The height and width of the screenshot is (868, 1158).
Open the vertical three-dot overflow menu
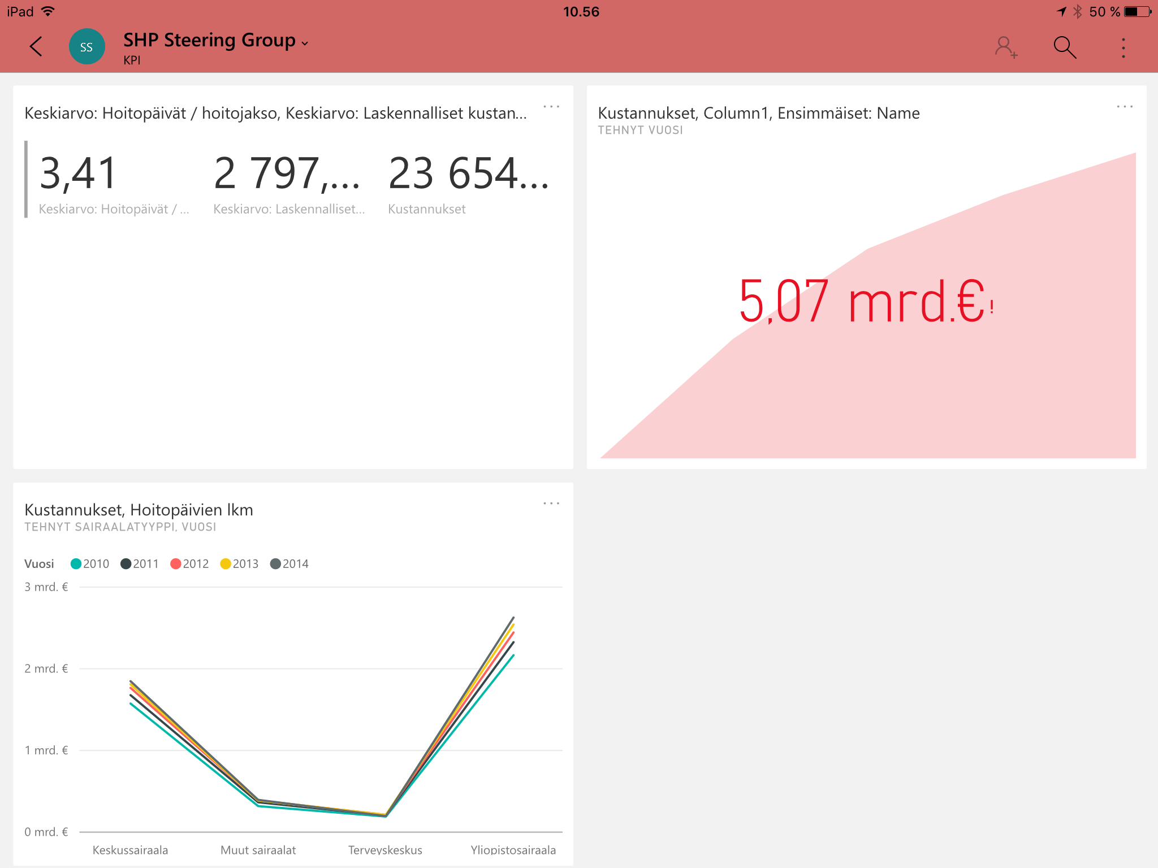(1123, 47)
